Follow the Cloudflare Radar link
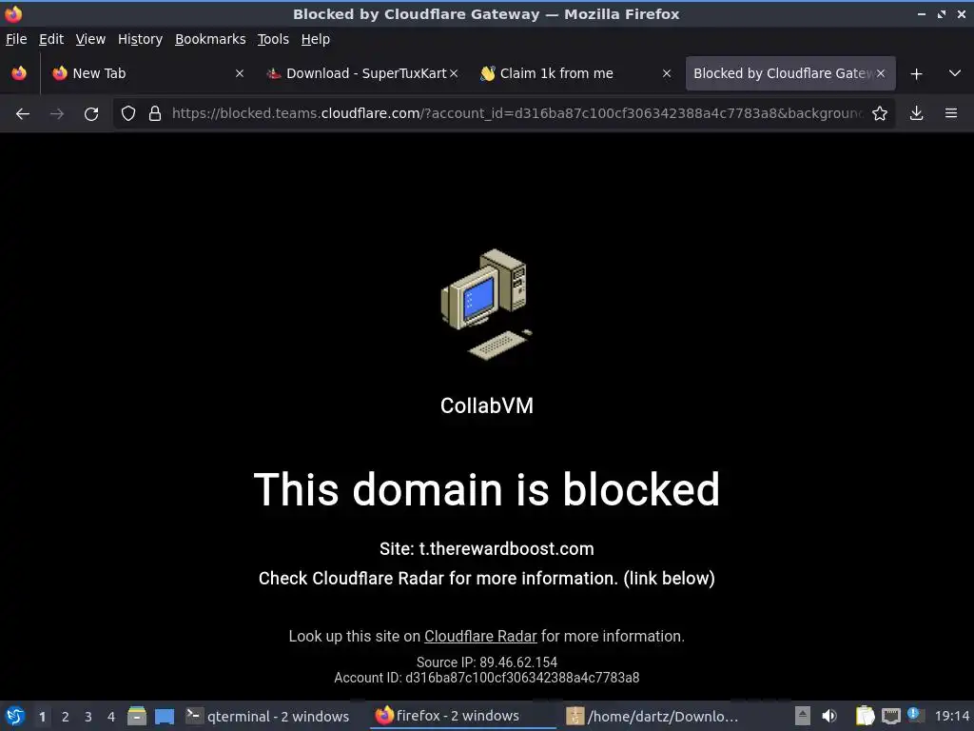974x731 pixels. point(480,637)
